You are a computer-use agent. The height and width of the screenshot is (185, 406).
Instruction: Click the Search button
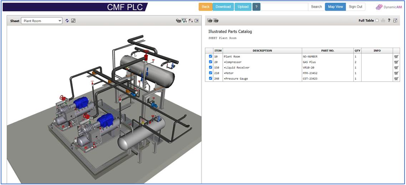[316, 7]
